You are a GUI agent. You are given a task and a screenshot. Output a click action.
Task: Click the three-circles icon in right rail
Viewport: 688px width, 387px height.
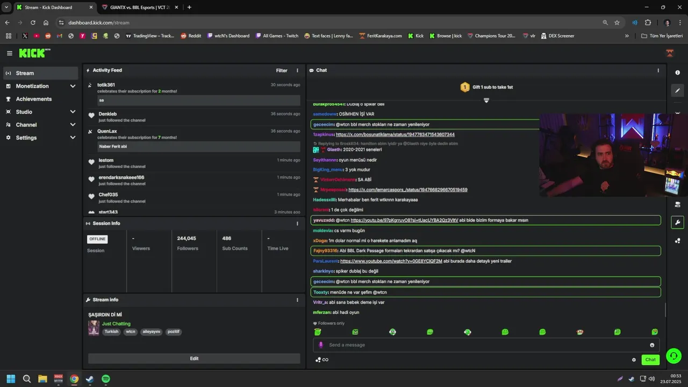coord(677,241)
